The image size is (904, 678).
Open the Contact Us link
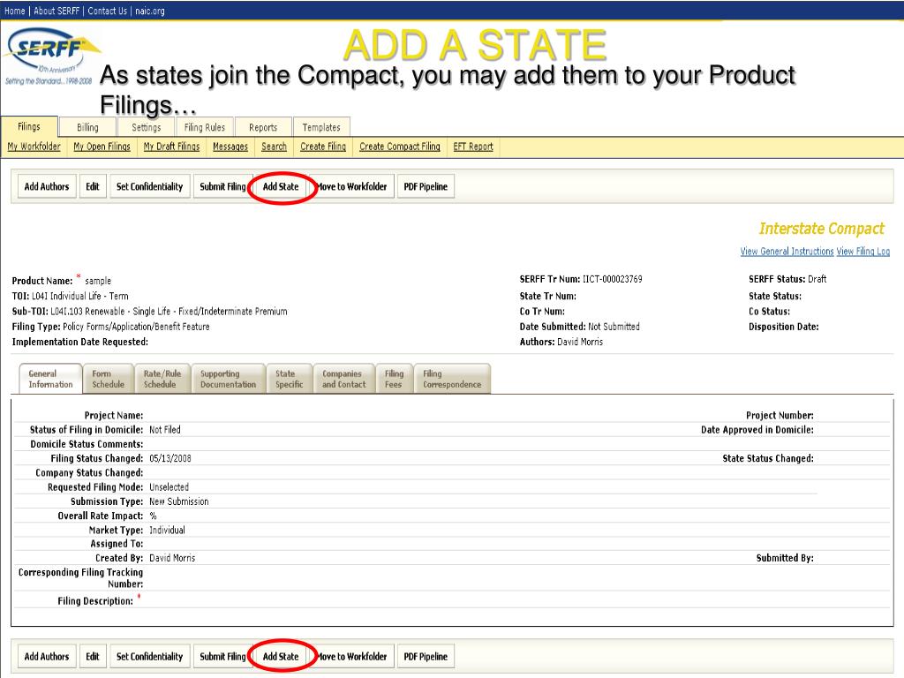point(107,11)
